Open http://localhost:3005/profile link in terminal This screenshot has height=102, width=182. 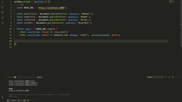(23, 85)
